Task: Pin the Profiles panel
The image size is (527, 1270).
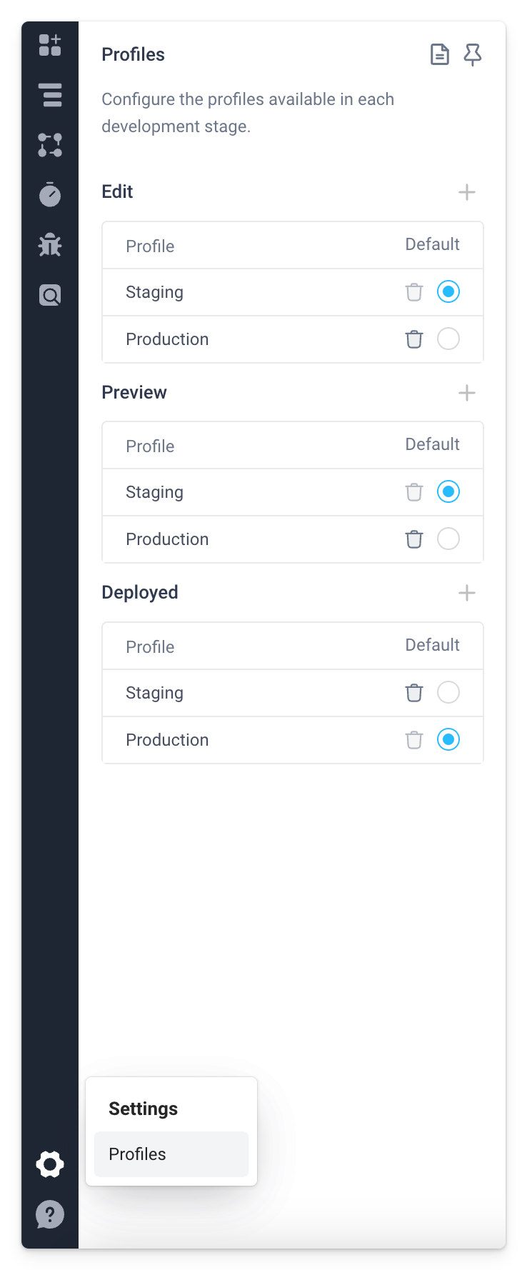Action: (x=473, y=54)
